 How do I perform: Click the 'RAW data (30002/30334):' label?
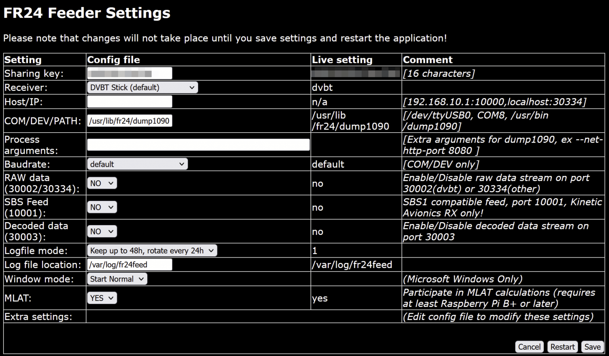(x=42, y=183)
